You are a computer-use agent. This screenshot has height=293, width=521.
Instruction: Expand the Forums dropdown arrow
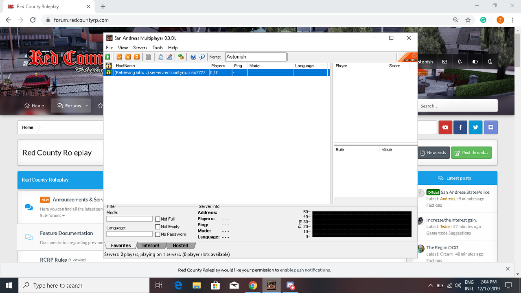[87, 106]
